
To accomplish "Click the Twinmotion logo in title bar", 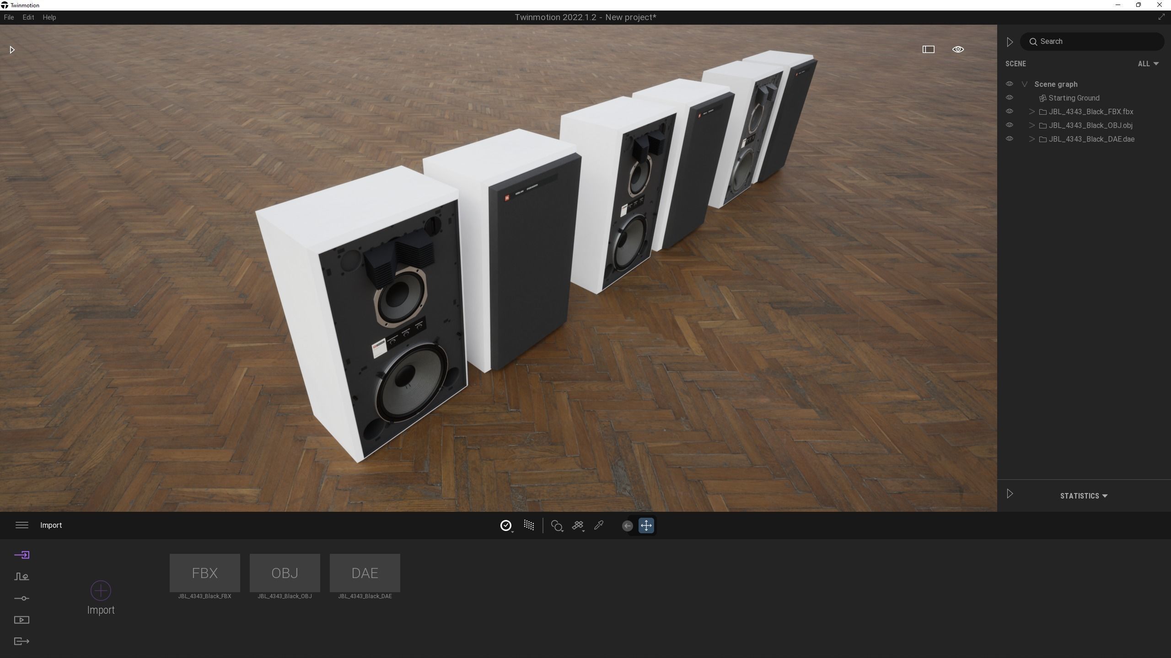I will [x=5, y=5].
